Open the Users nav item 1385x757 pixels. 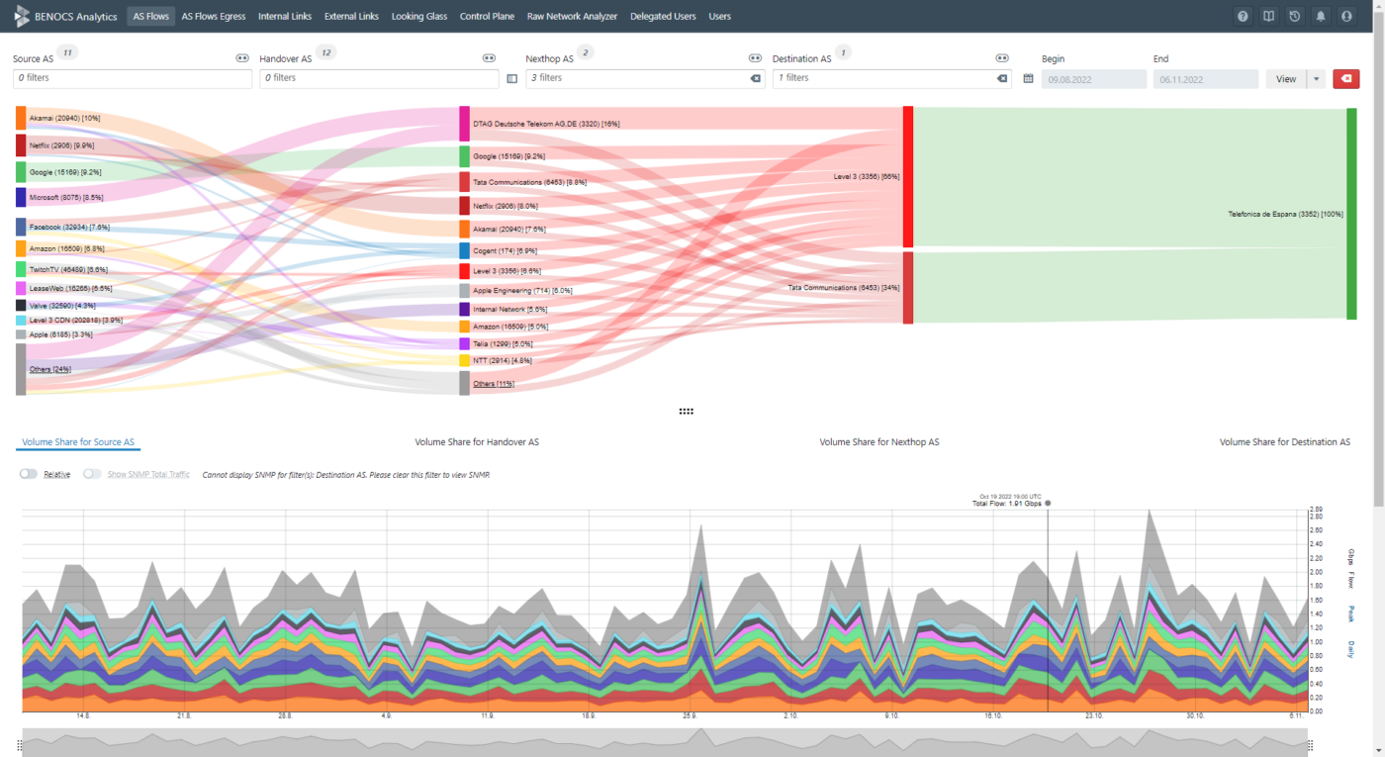(x=720, y=17)
